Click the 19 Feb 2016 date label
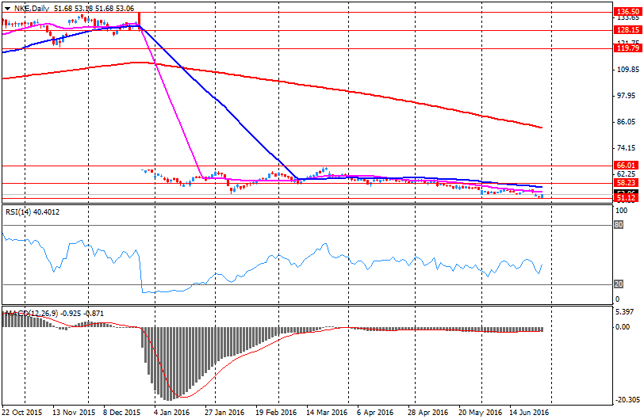644x419 pixels. point(276,412)
